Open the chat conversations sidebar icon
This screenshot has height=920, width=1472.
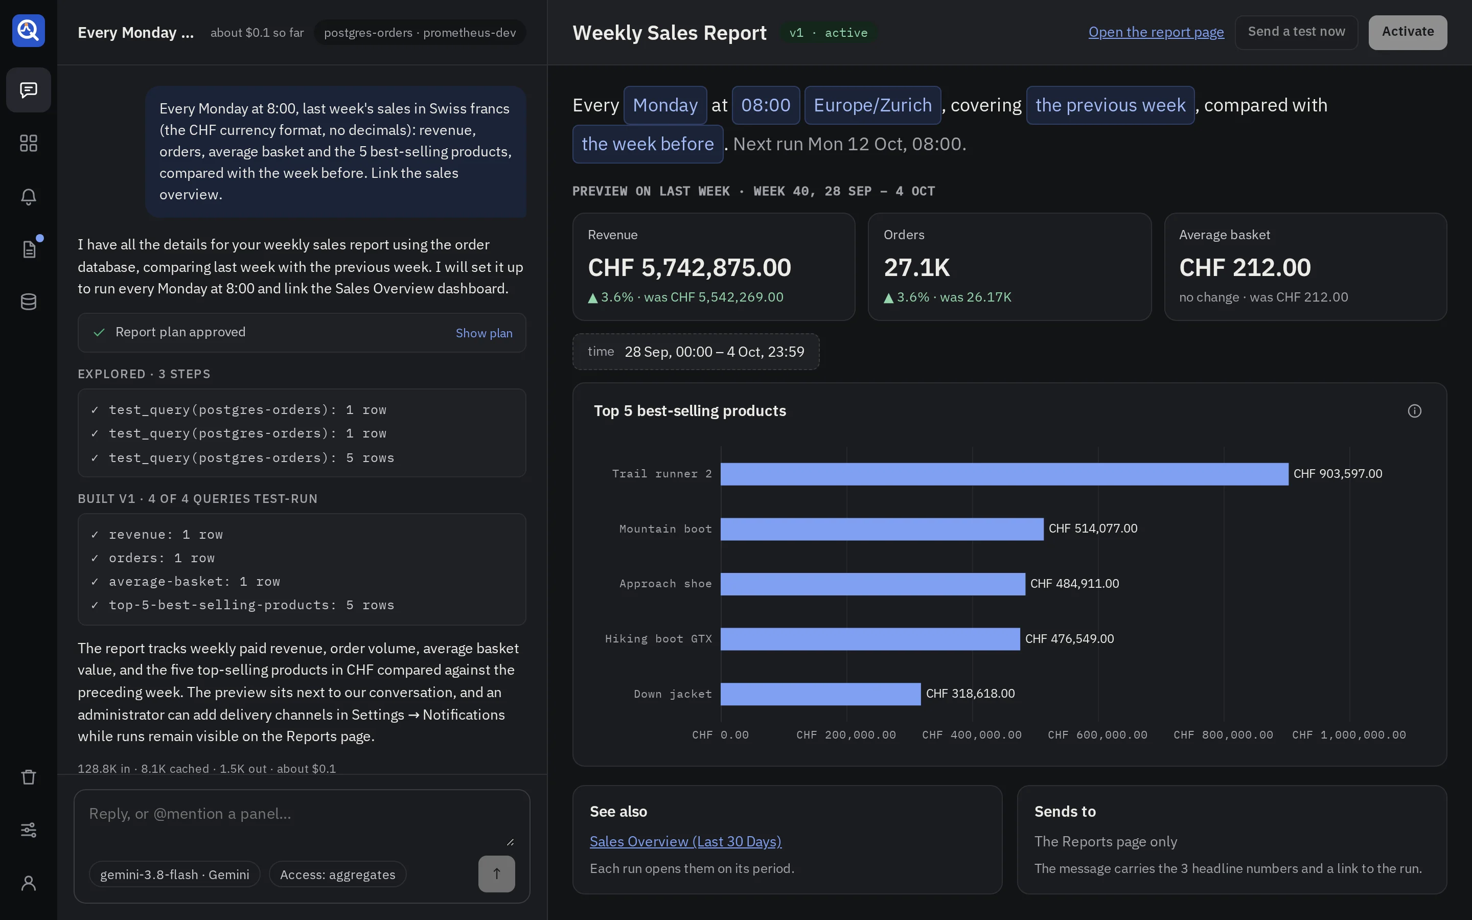click(28, 90)
